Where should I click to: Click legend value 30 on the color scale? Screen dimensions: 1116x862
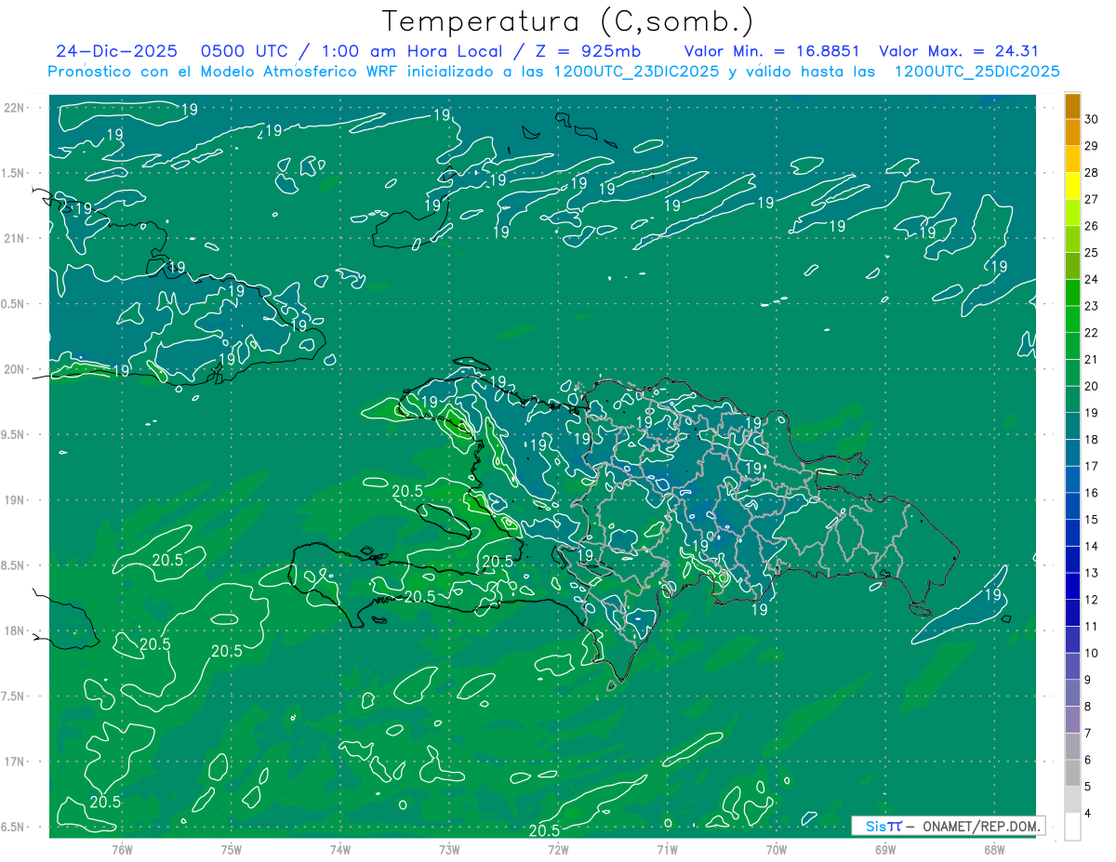click(1092, 119)
